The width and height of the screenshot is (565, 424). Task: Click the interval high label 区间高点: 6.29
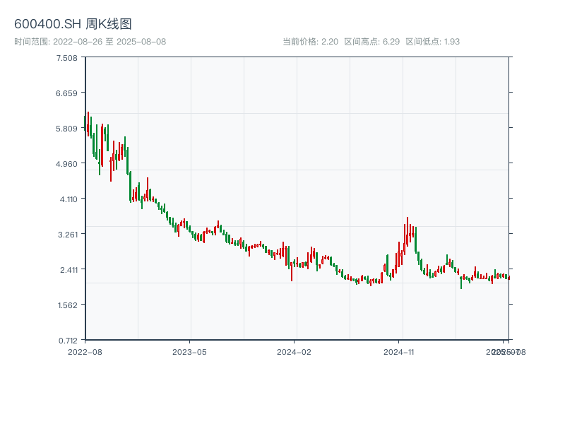372,42
